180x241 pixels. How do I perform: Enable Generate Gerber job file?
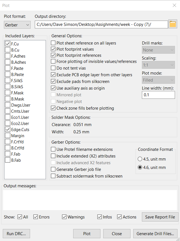point(53,169)
